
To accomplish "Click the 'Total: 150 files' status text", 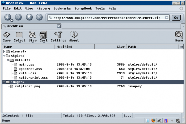I will pyautogui.click(x=89, y=116).
